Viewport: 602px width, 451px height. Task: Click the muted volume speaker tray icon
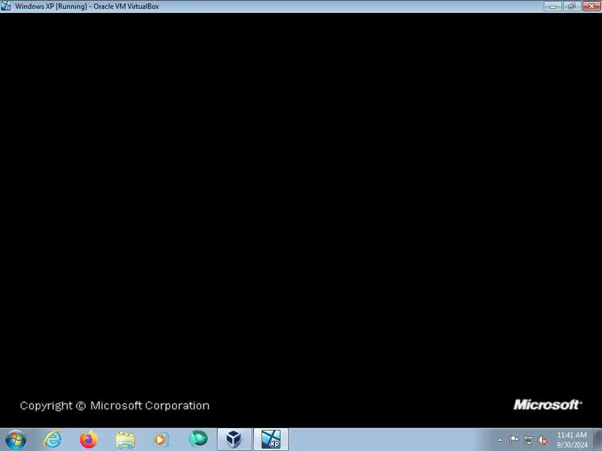point(543,440)
